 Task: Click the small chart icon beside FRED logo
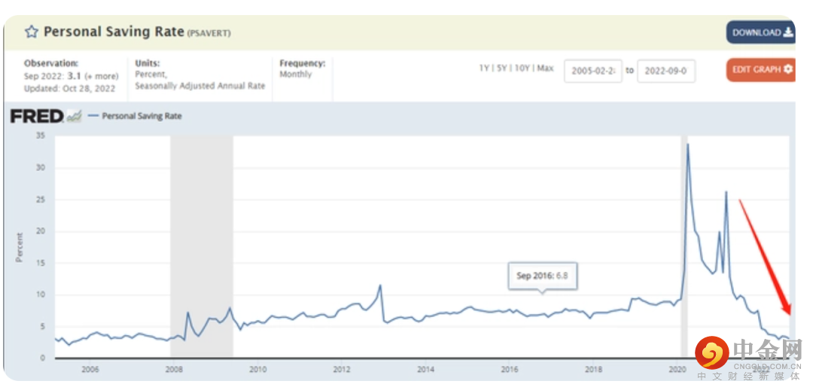pyautogui.click(x=74, y=116)
